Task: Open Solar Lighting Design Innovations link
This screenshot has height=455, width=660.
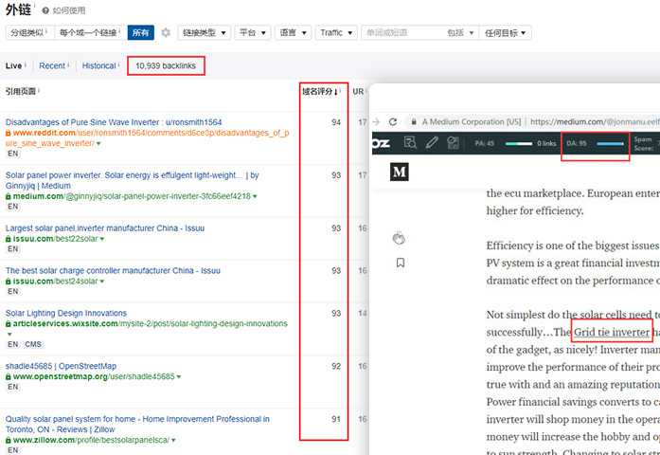Action: pos(66,313)
